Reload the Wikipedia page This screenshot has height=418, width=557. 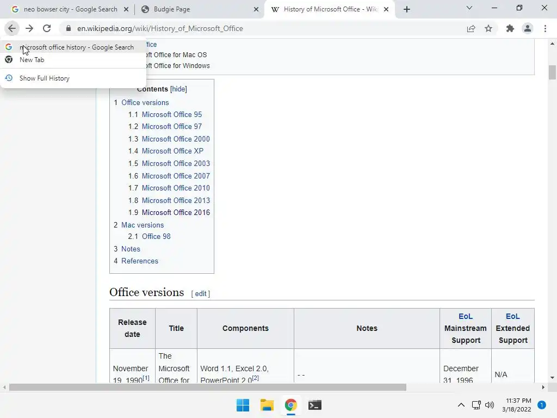coord(47,28)
